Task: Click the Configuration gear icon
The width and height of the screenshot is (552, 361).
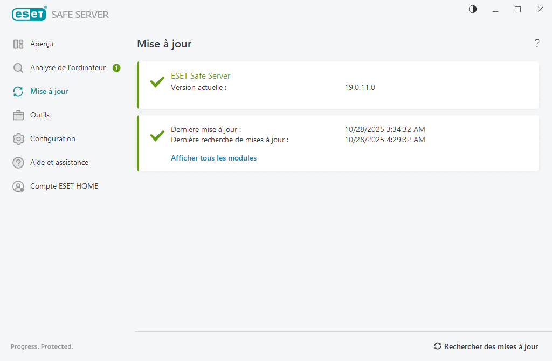Action: (x=18, y=139)
